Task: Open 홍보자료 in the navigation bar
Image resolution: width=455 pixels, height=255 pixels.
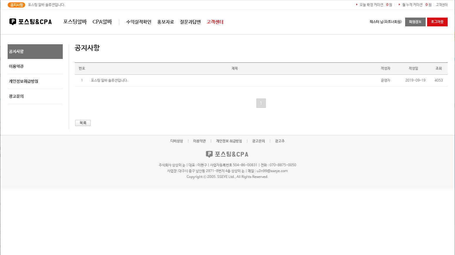Action: [x=165, y=22]
